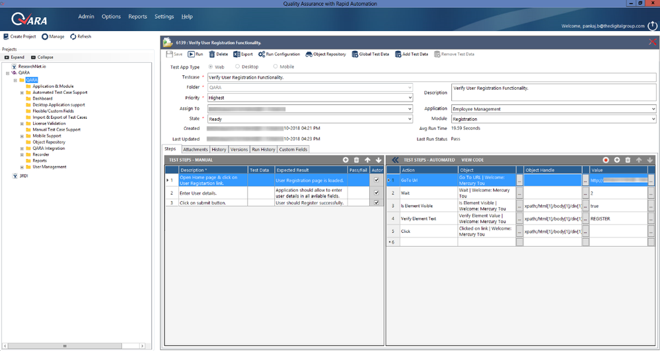The image size is (660, 351).
Task: Collapse automated steps panel with double chevron
Action: 395,160
